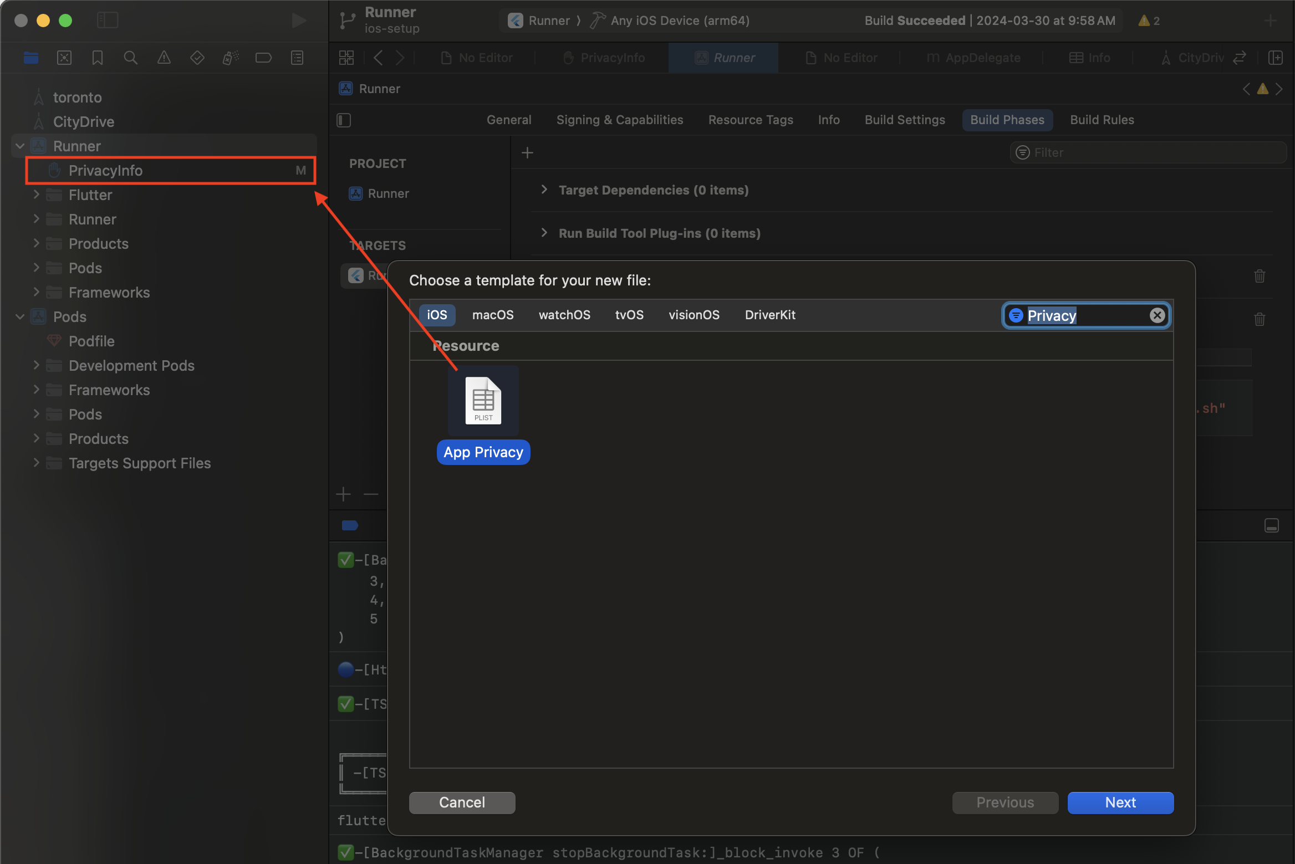1295x864 pixels.
Task: Switch template platform to macOS
Action: (x=493, y=315)
